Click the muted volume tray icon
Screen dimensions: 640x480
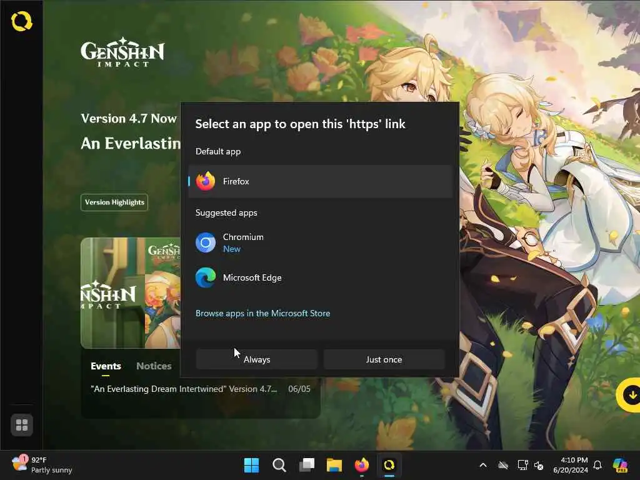[539, 465]
